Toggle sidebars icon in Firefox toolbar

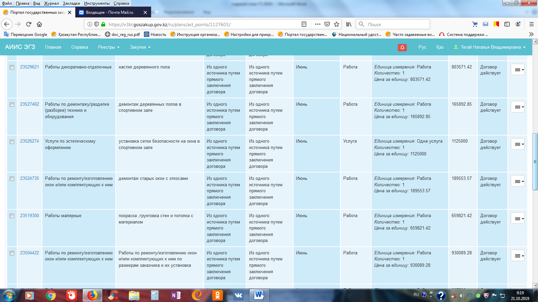point(507,24)
